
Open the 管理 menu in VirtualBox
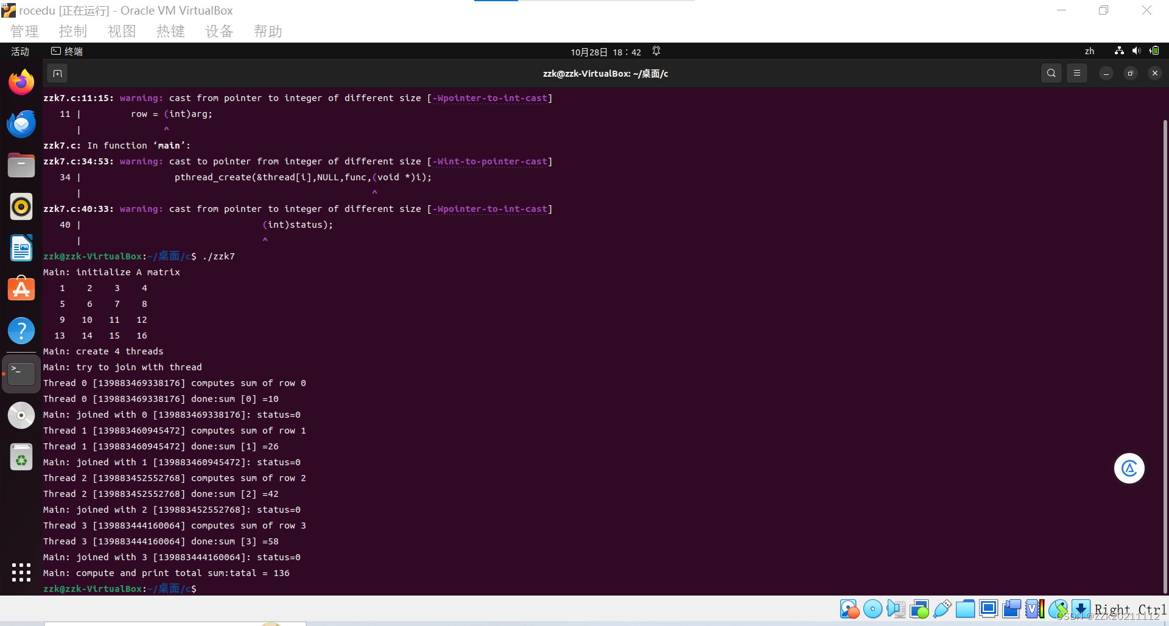pyautogui.click(x=24, y=31)
